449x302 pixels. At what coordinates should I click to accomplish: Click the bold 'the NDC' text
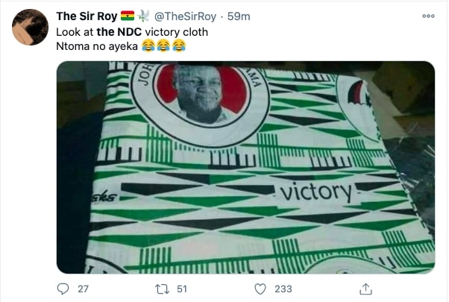click(119, 32)
